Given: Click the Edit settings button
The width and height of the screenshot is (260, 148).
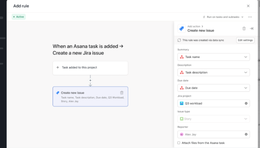Looking at the screenshot, I should pos(245,40).
